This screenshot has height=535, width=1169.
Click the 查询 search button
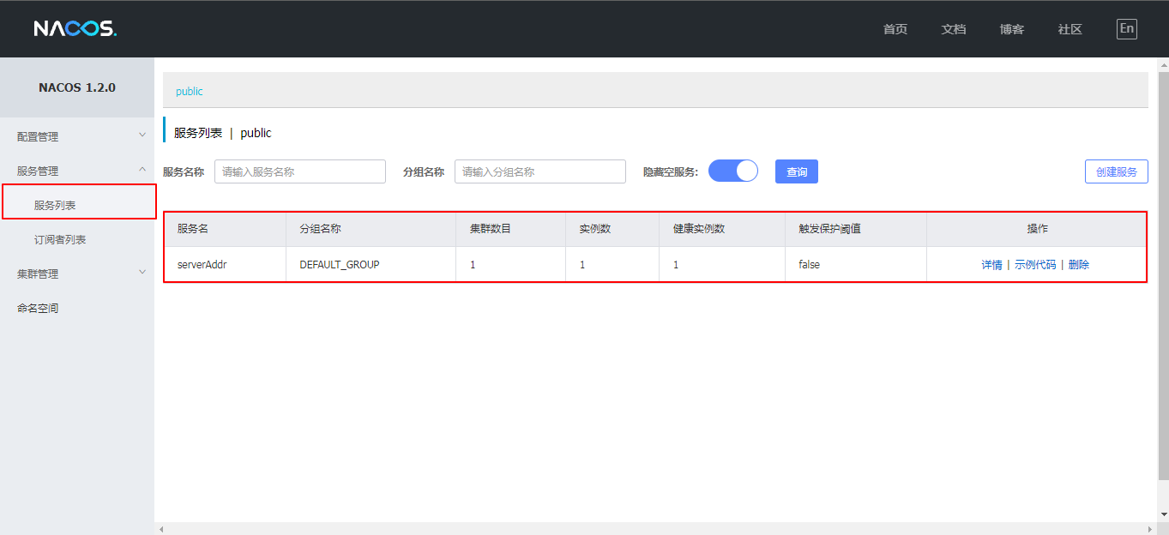(796, 172)
